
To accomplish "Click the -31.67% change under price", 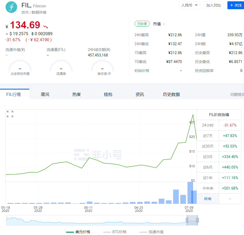I will tap(13, 40).
